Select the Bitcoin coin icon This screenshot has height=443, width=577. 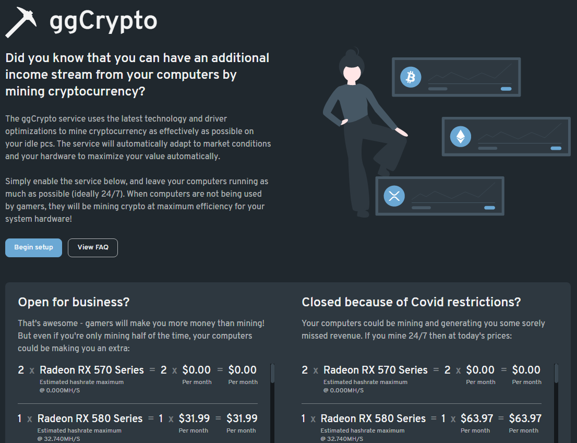coord(412,77)
